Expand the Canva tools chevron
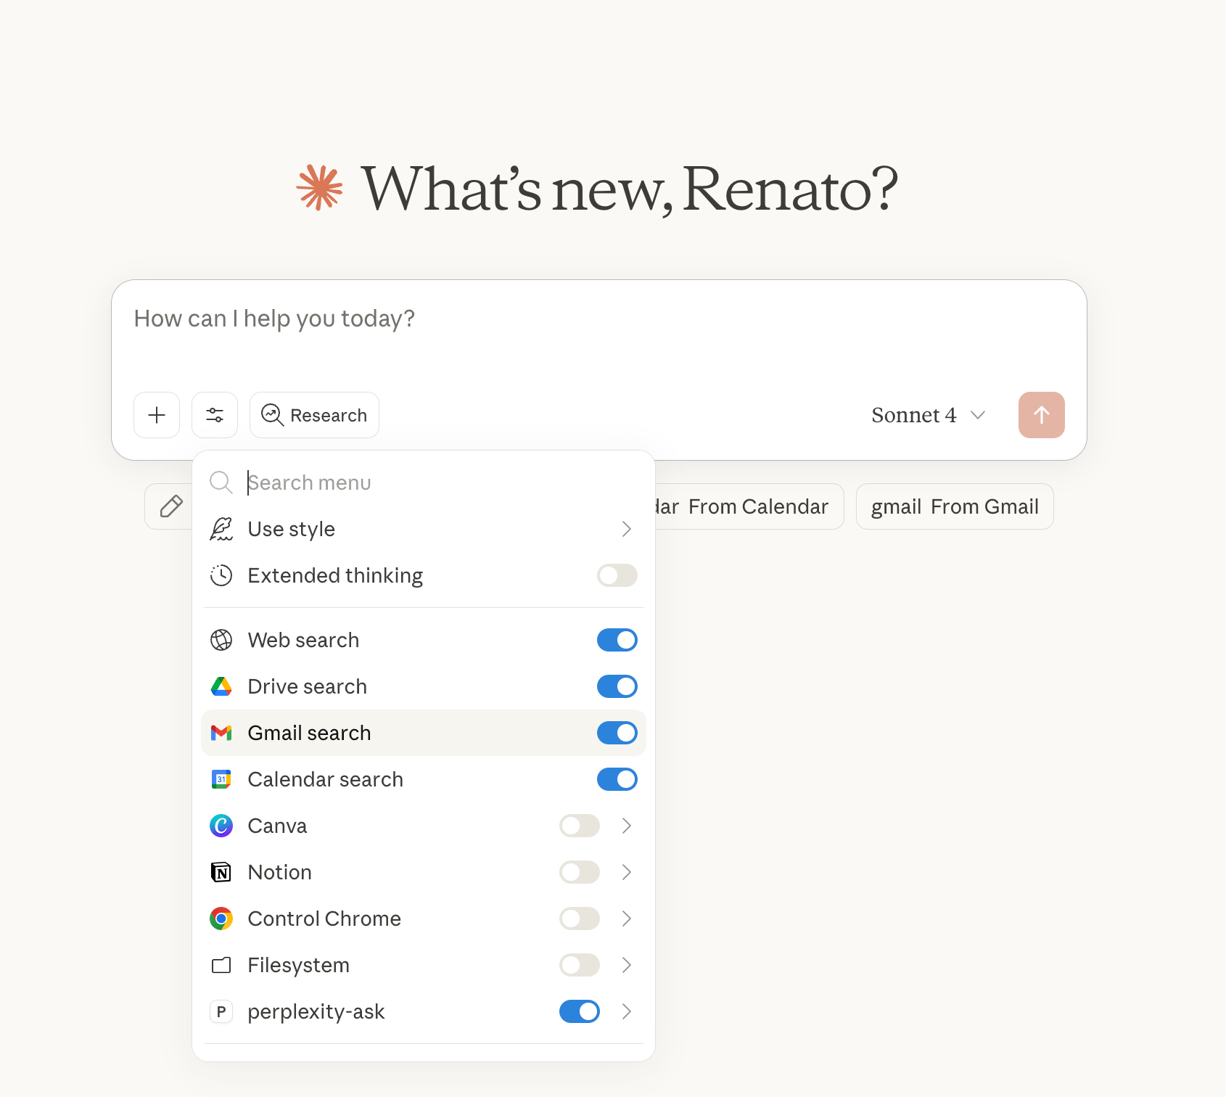1226x1097 pixels. click(x=627, y=826)
